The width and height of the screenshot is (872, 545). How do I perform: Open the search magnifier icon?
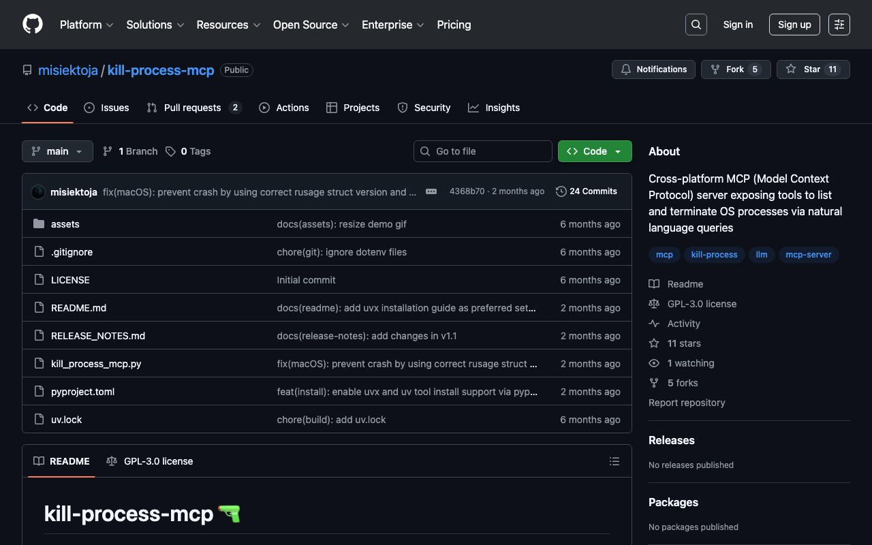696,25
